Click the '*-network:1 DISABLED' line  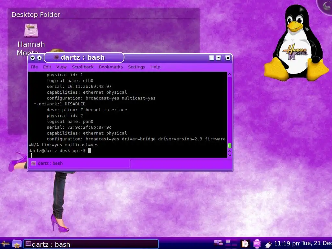(60, 104)
